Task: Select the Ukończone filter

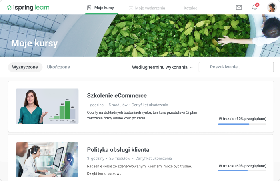Action: (58, 67)
